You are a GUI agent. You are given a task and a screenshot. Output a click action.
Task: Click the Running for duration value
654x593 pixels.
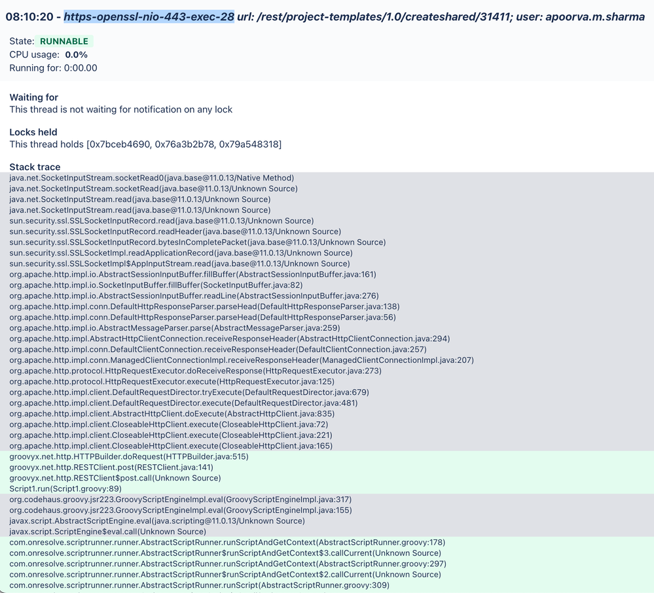coord(80,67)
